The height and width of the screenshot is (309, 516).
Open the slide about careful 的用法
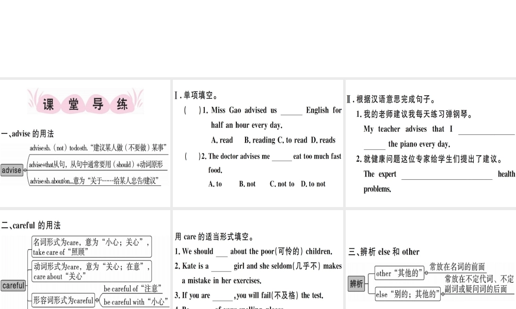(x=85, y=260)
